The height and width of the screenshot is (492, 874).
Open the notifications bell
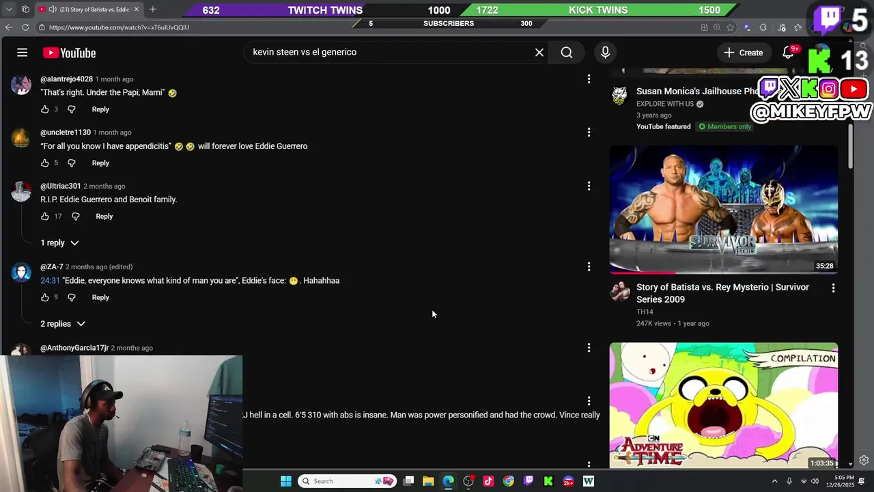(788, 53)
